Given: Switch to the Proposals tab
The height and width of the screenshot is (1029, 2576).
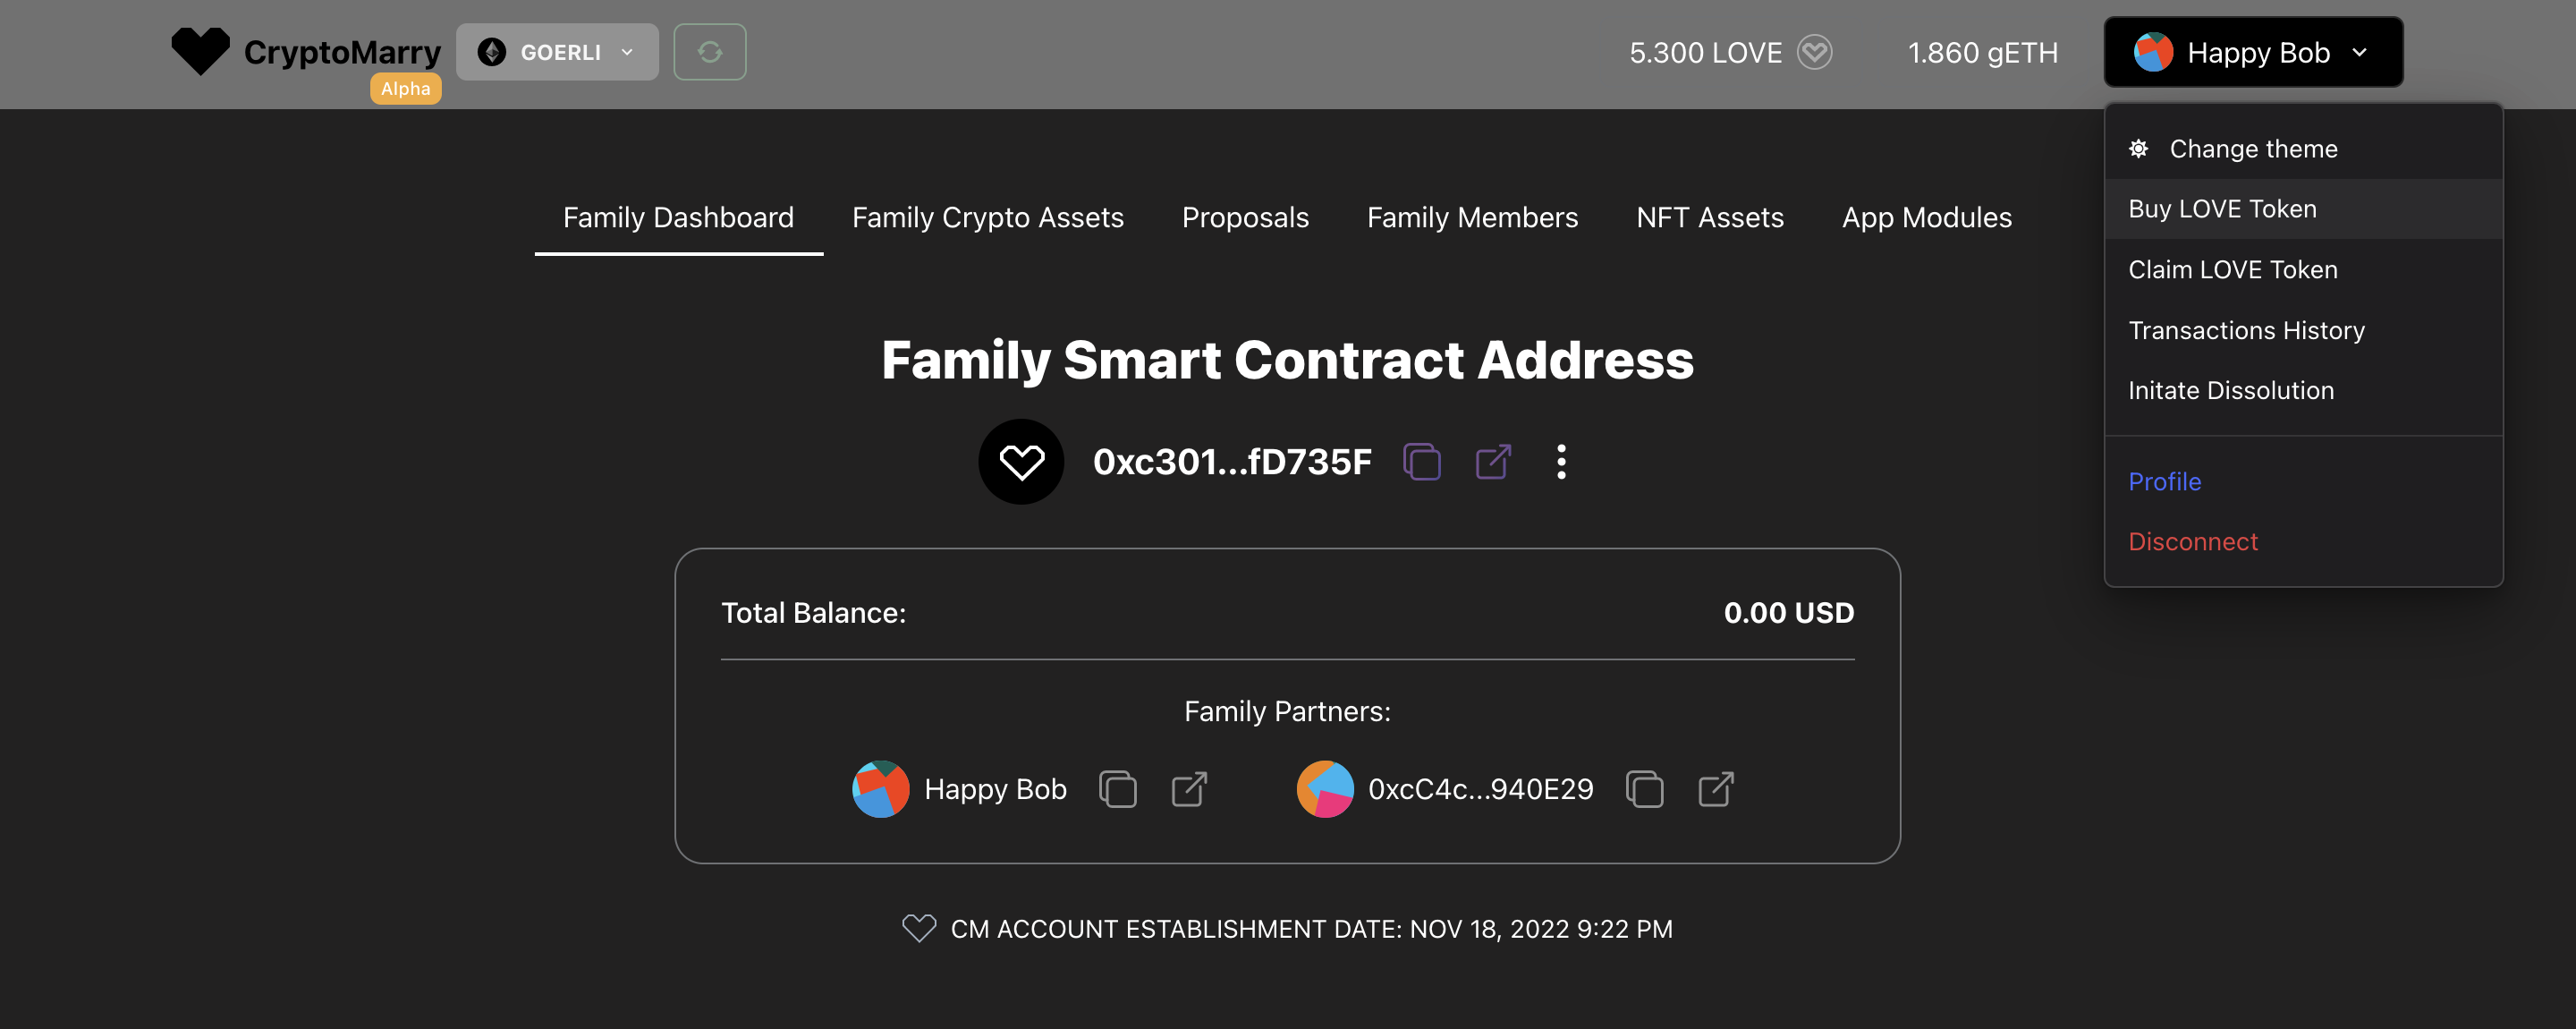Looking at the screenshot, I should click(1245, 218).
